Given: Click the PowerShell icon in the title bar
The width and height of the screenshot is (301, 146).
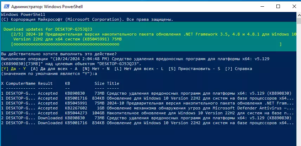Looking at the screenshot, I should click(4, 6).
